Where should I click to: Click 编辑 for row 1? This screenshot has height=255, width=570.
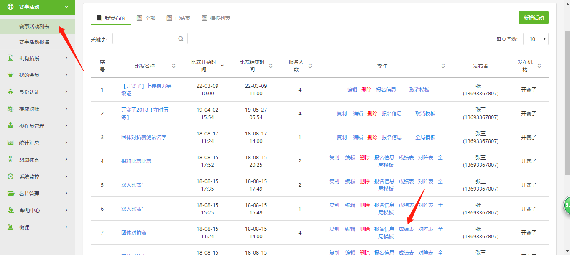point(352,89)
